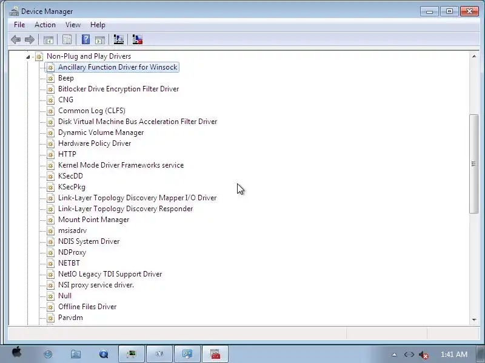Select NSI proxy service driver
Viewport: 485px width, 363px height.
96,285
